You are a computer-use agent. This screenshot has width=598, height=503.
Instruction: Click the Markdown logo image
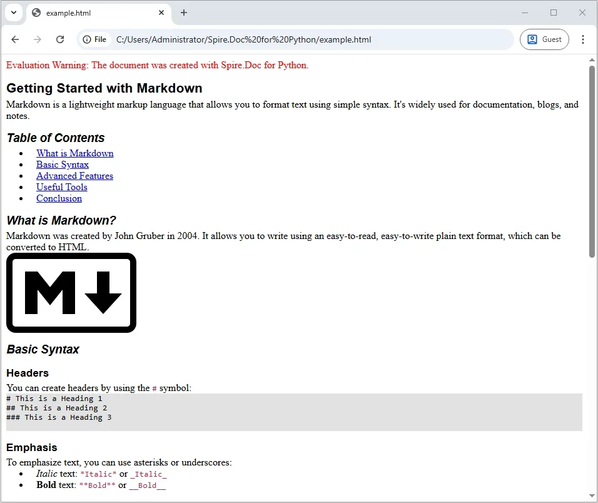tap(71, 292)
